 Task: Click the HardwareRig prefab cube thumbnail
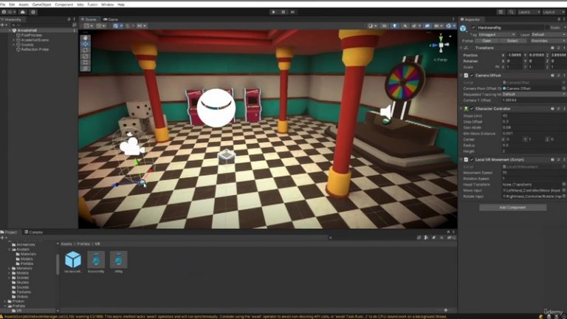pos(73,260)
